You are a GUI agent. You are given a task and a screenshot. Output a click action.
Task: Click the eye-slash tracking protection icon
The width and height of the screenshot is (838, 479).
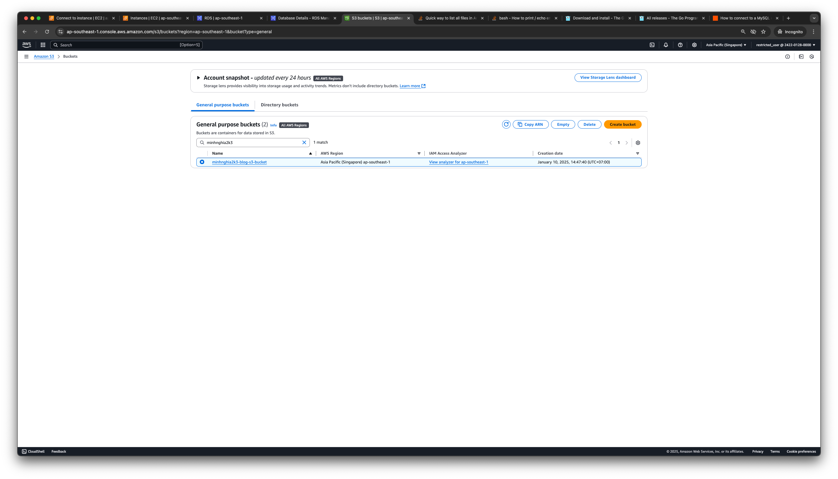753,32
